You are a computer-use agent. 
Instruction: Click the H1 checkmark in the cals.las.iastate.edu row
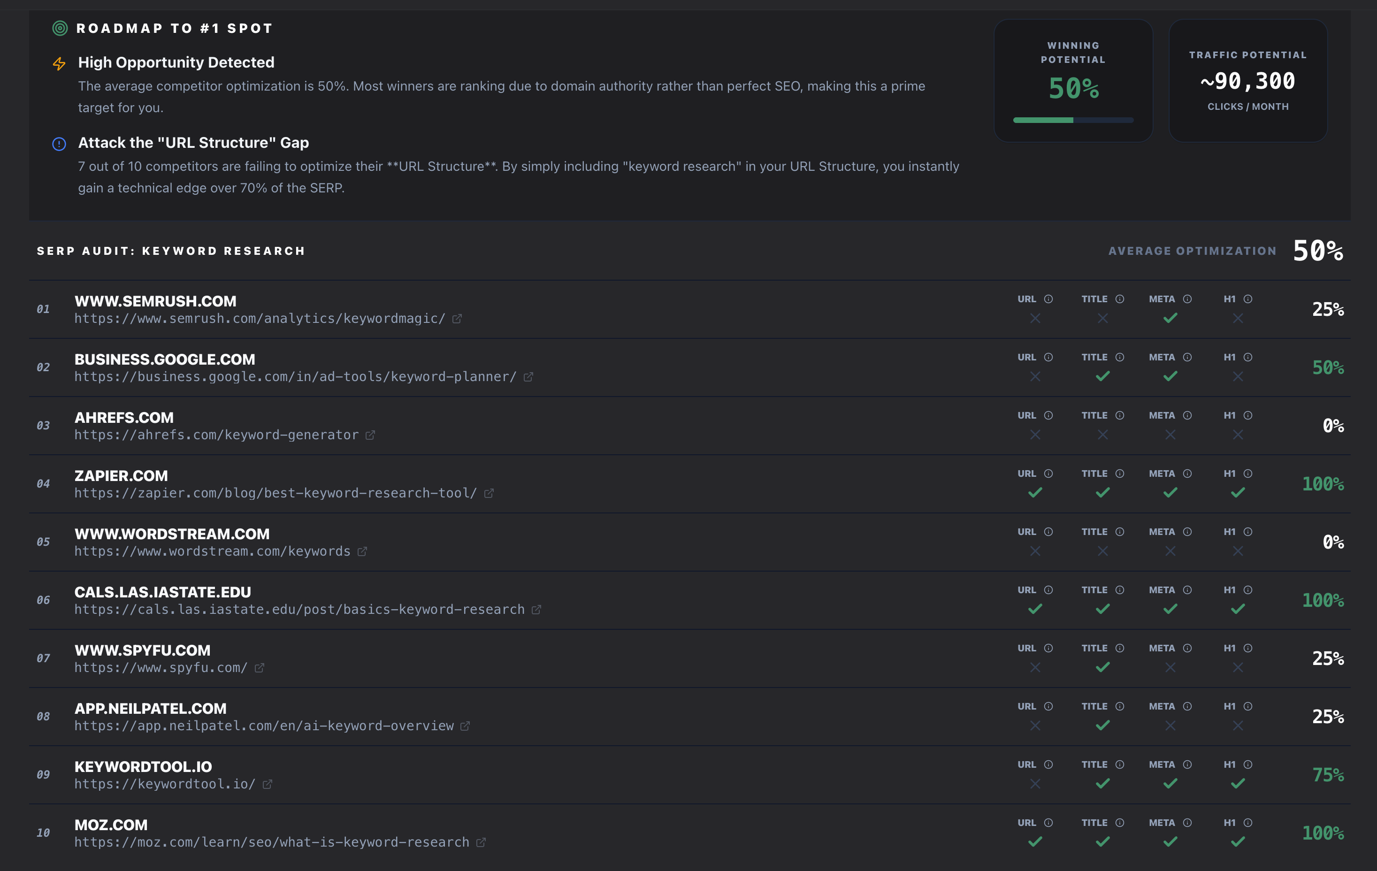tap(1238, 609)
